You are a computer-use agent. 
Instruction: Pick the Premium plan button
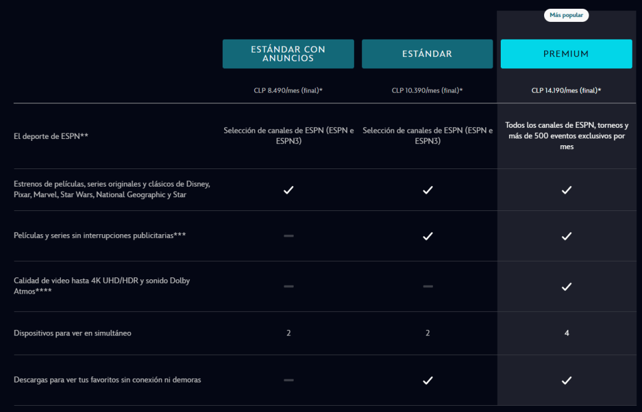[x=566, y=54]
